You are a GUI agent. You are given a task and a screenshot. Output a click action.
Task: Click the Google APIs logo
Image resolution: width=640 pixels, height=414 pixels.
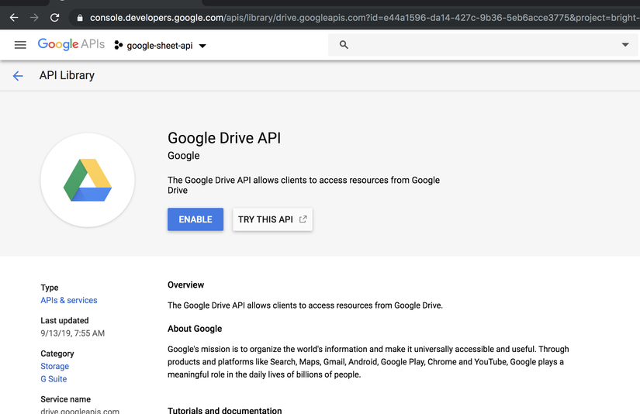pos(71,45)
